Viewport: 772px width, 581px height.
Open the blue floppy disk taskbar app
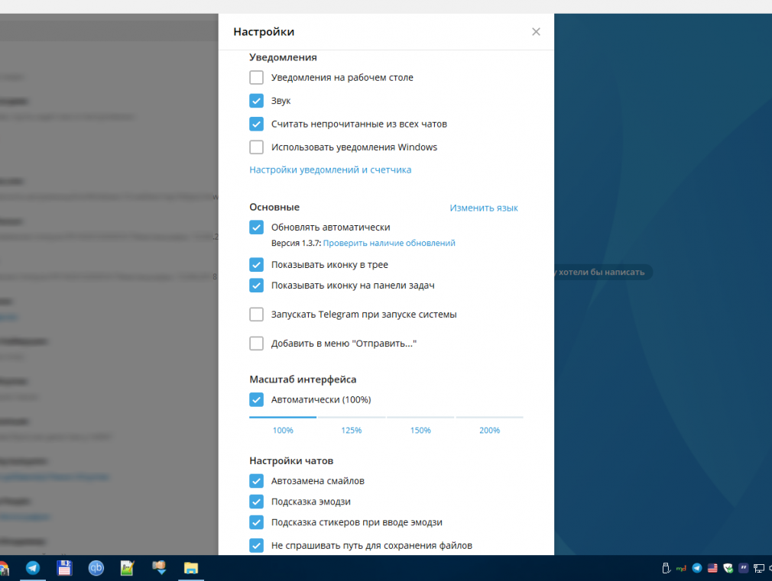pos(64,568)
